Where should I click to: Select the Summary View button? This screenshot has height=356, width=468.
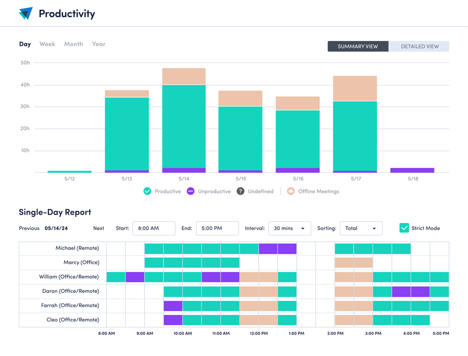pos(358,46)
